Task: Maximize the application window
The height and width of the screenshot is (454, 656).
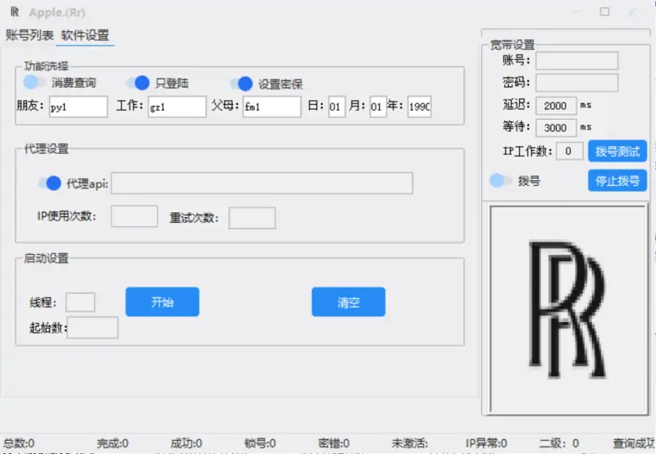Action: 604,12
